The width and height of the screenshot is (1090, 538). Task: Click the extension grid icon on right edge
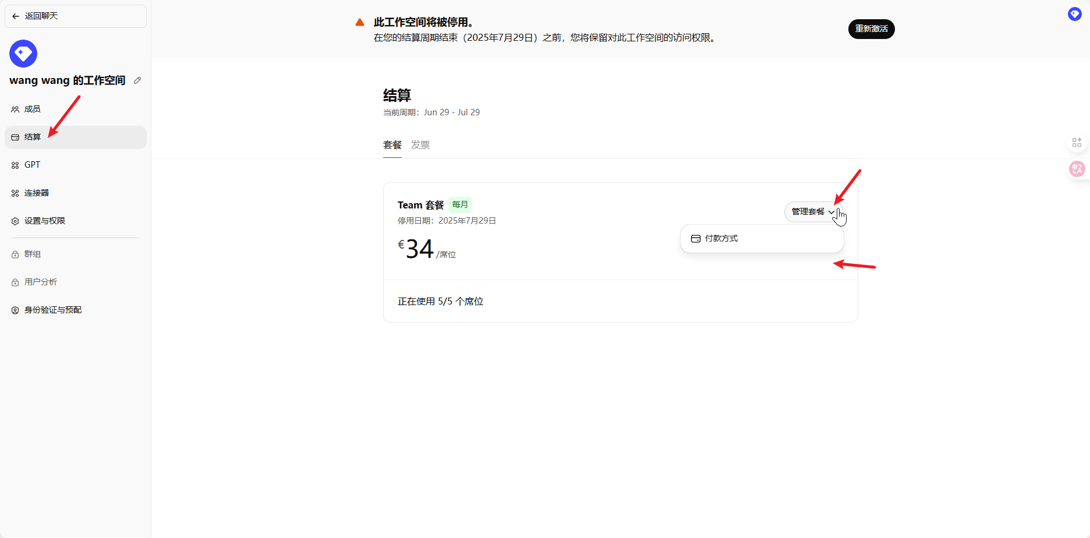tap(1077, 142)
